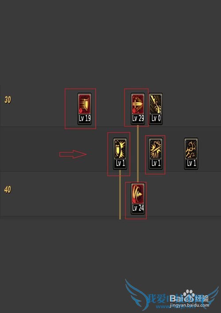Select the red sword thrust skill icon

138,104
